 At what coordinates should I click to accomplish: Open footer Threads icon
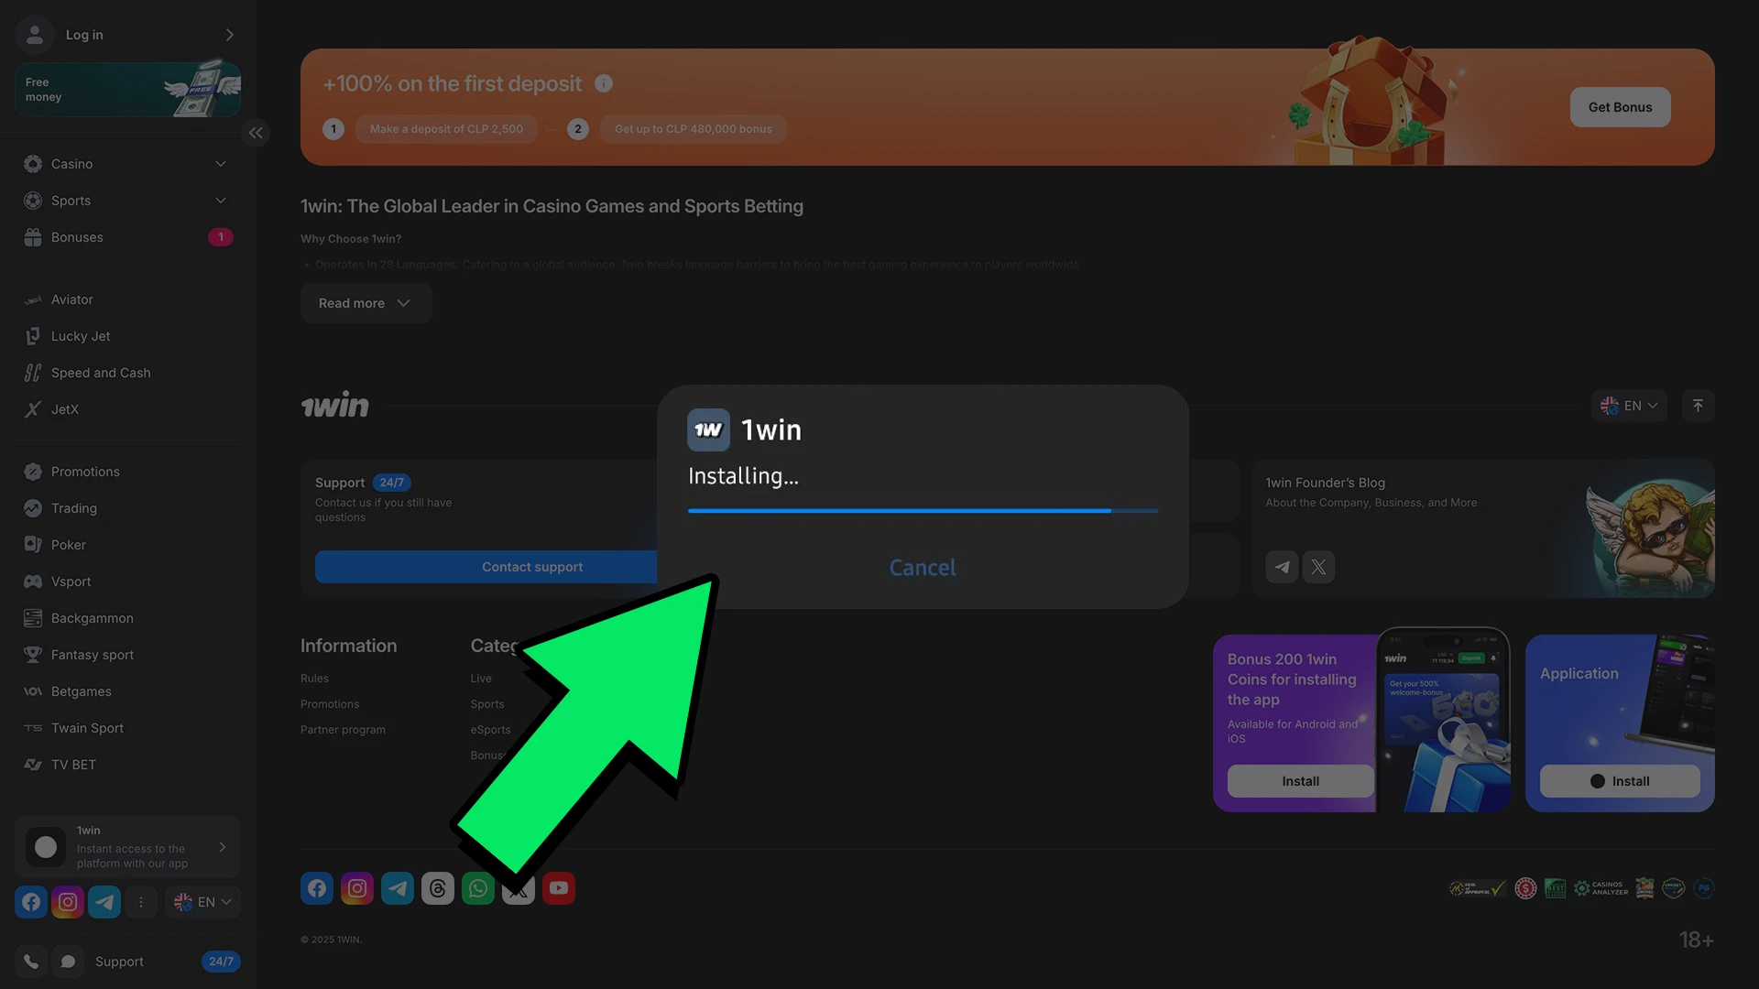(x=438, y=888)
